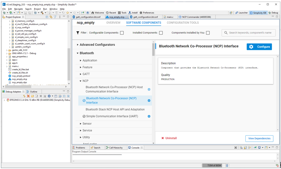Expand the Sensor component group

point(81,124)
